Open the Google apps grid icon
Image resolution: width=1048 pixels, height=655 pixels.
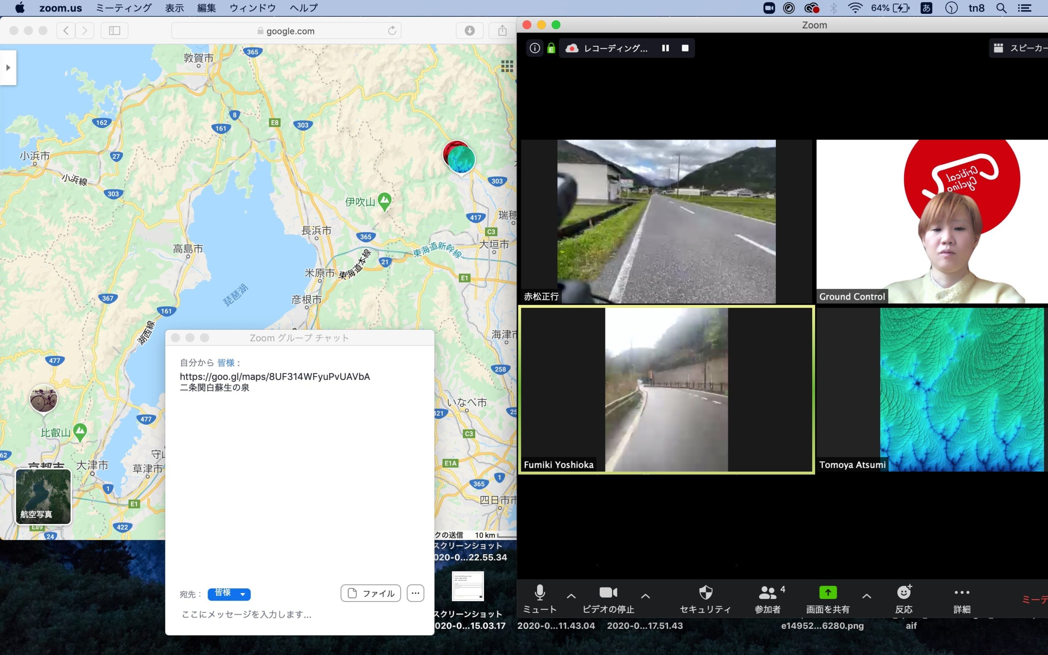click(507, 66)
